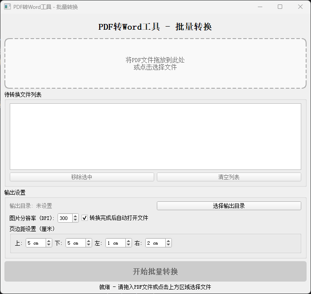
Task: Increase the DPI with the up arrow
Action: pos(75,216)
